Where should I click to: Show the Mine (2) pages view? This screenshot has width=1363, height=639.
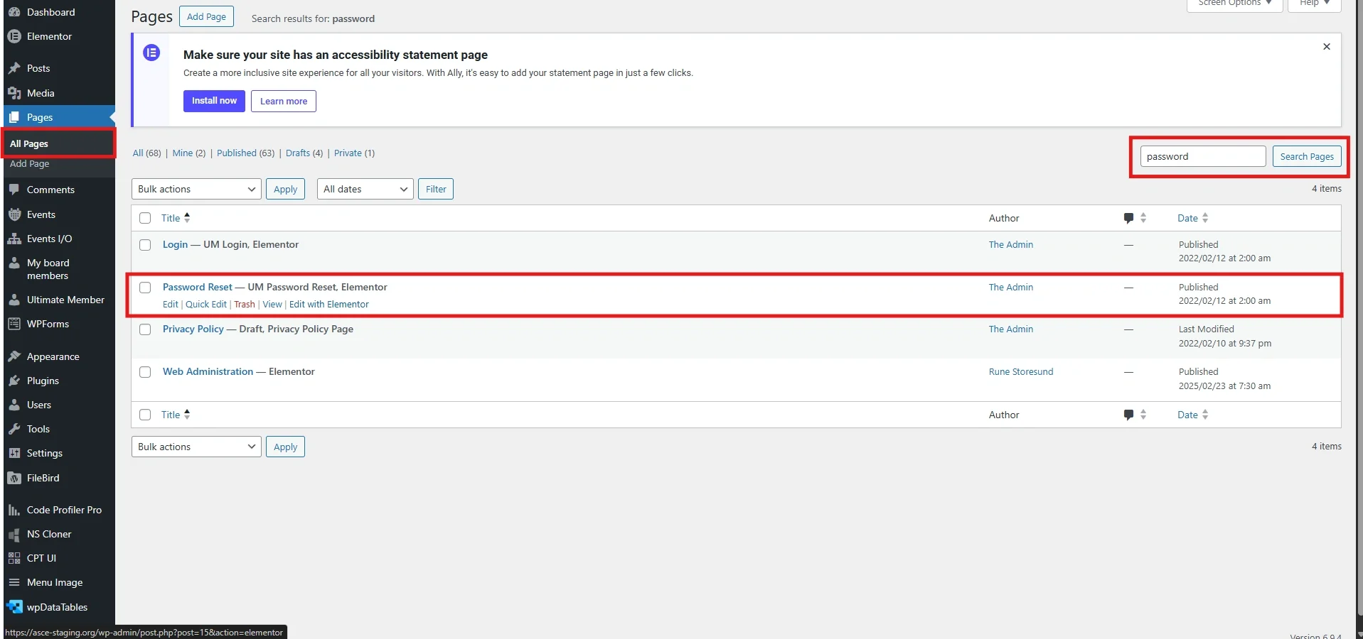pyautogui.click(x=188, y=153)
